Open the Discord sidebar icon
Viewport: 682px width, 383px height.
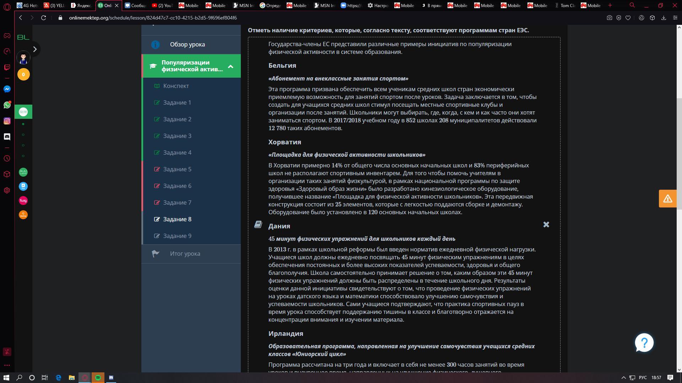pos(7,137)
